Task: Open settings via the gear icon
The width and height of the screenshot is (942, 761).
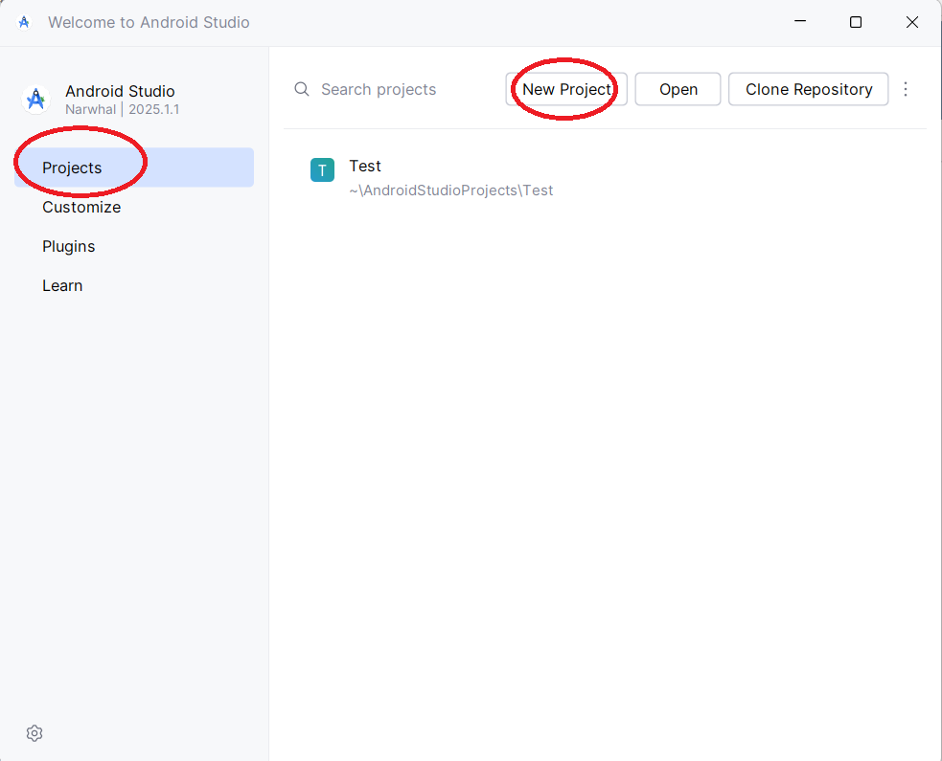Action: 34,733
